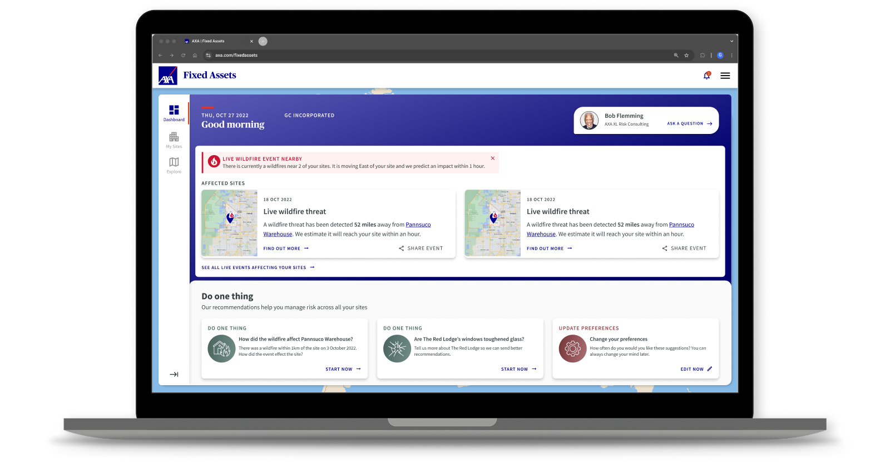Expand the sidebar with arrow icon
The height and width of the screenshot is (463, 890).
click(x=174, y=374)
